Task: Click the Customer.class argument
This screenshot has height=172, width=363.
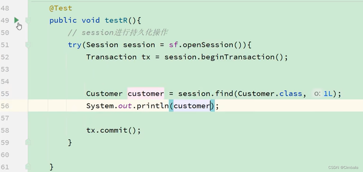Action: pos(270,94)
